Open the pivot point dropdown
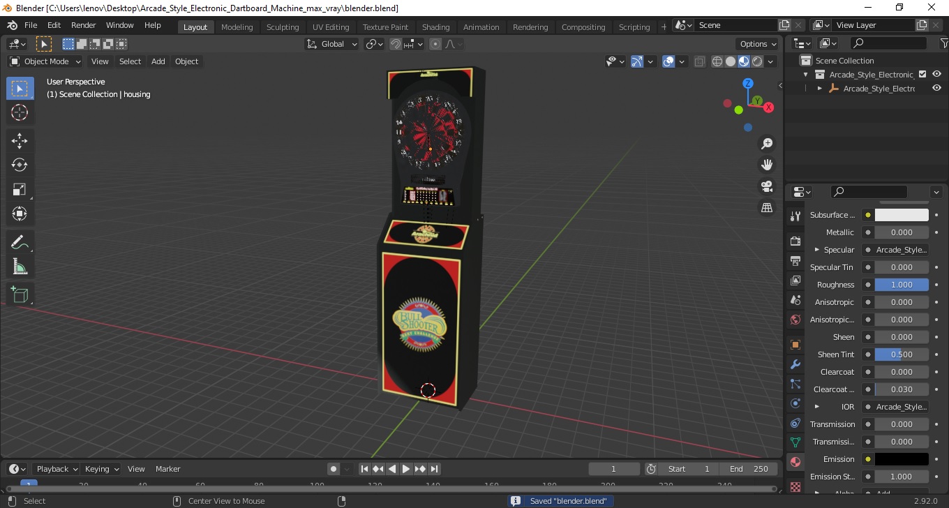The height and width of the screenshot is (508, 949). tap(375, 44)
